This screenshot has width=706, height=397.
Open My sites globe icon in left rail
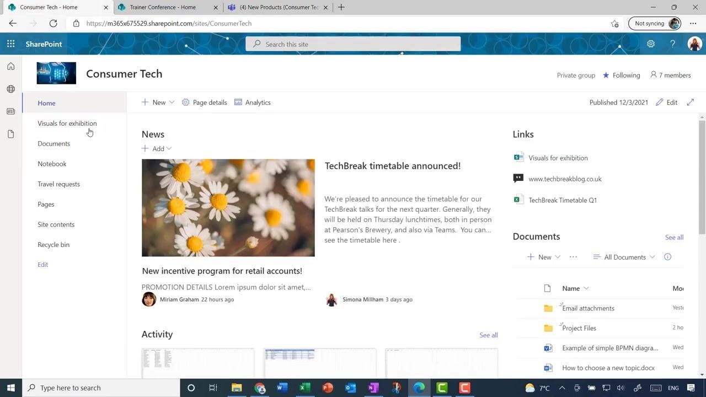[10, 89]
